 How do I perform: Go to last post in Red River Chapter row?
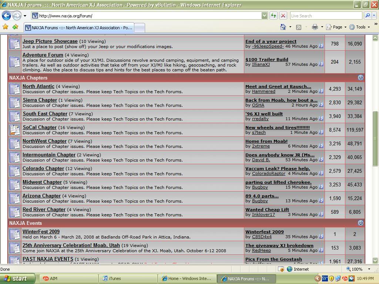click(x=321, y=214)
